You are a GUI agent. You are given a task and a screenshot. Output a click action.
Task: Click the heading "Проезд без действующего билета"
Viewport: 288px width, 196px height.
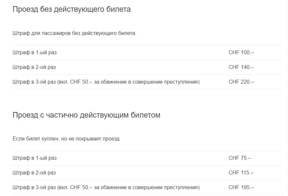point(72,9)
